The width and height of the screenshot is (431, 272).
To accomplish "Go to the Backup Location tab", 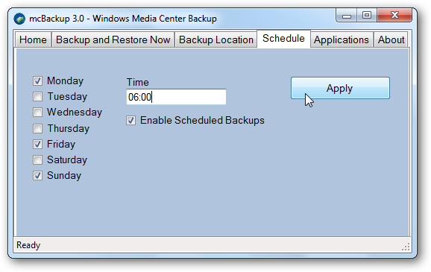I will (216, 39).
